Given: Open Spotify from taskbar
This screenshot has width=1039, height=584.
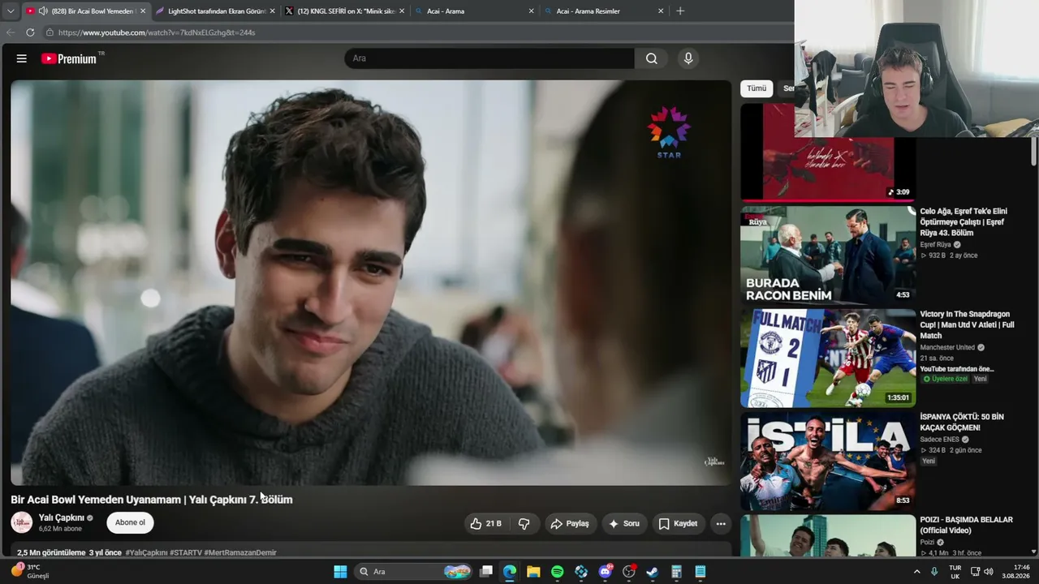Looking at the screenshot, I should coord(558,572).
